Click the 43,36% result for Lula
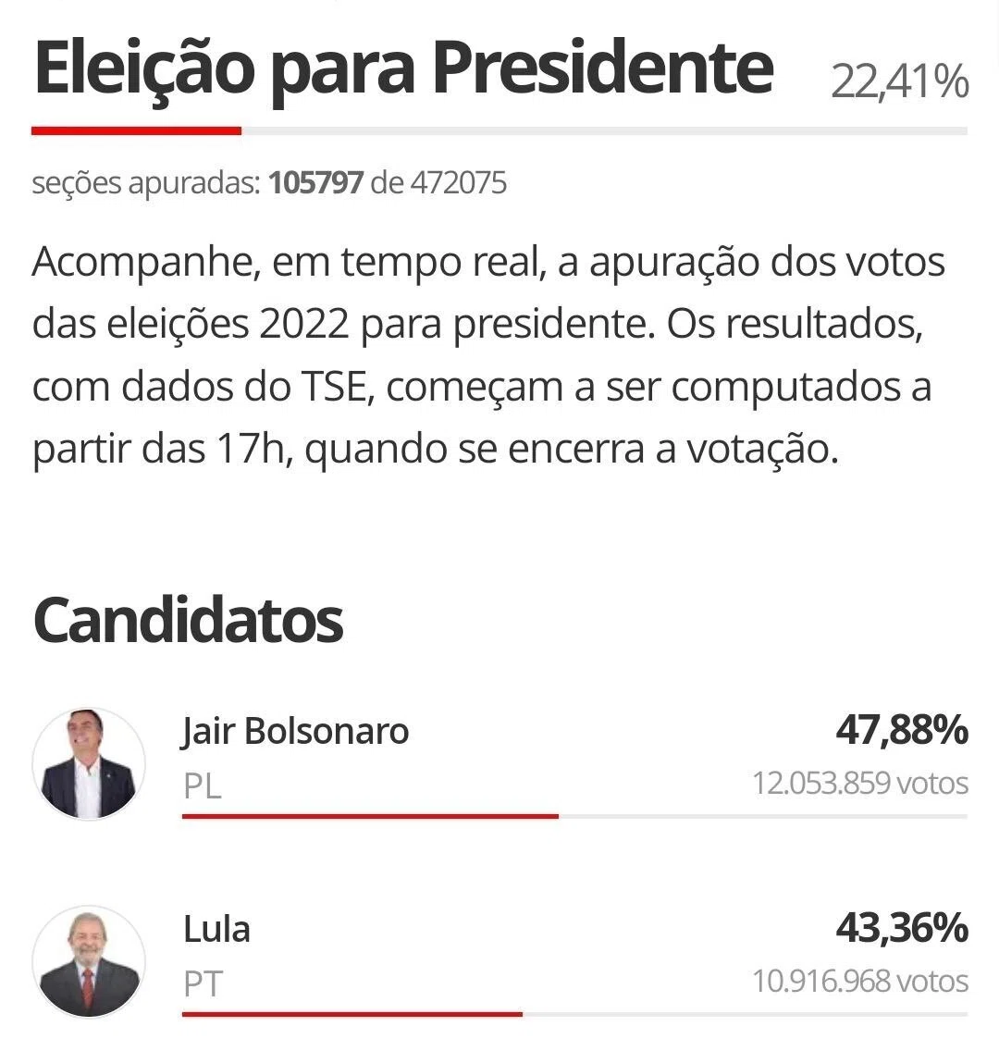Image resolution: width=999 pixels, height=1051 pixels. pos(902,928)
